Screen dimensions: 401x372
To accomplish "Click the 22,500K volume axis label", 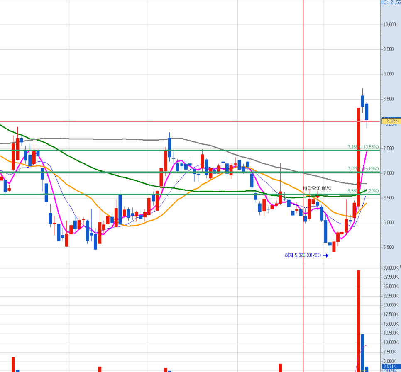I will [391, 296].
